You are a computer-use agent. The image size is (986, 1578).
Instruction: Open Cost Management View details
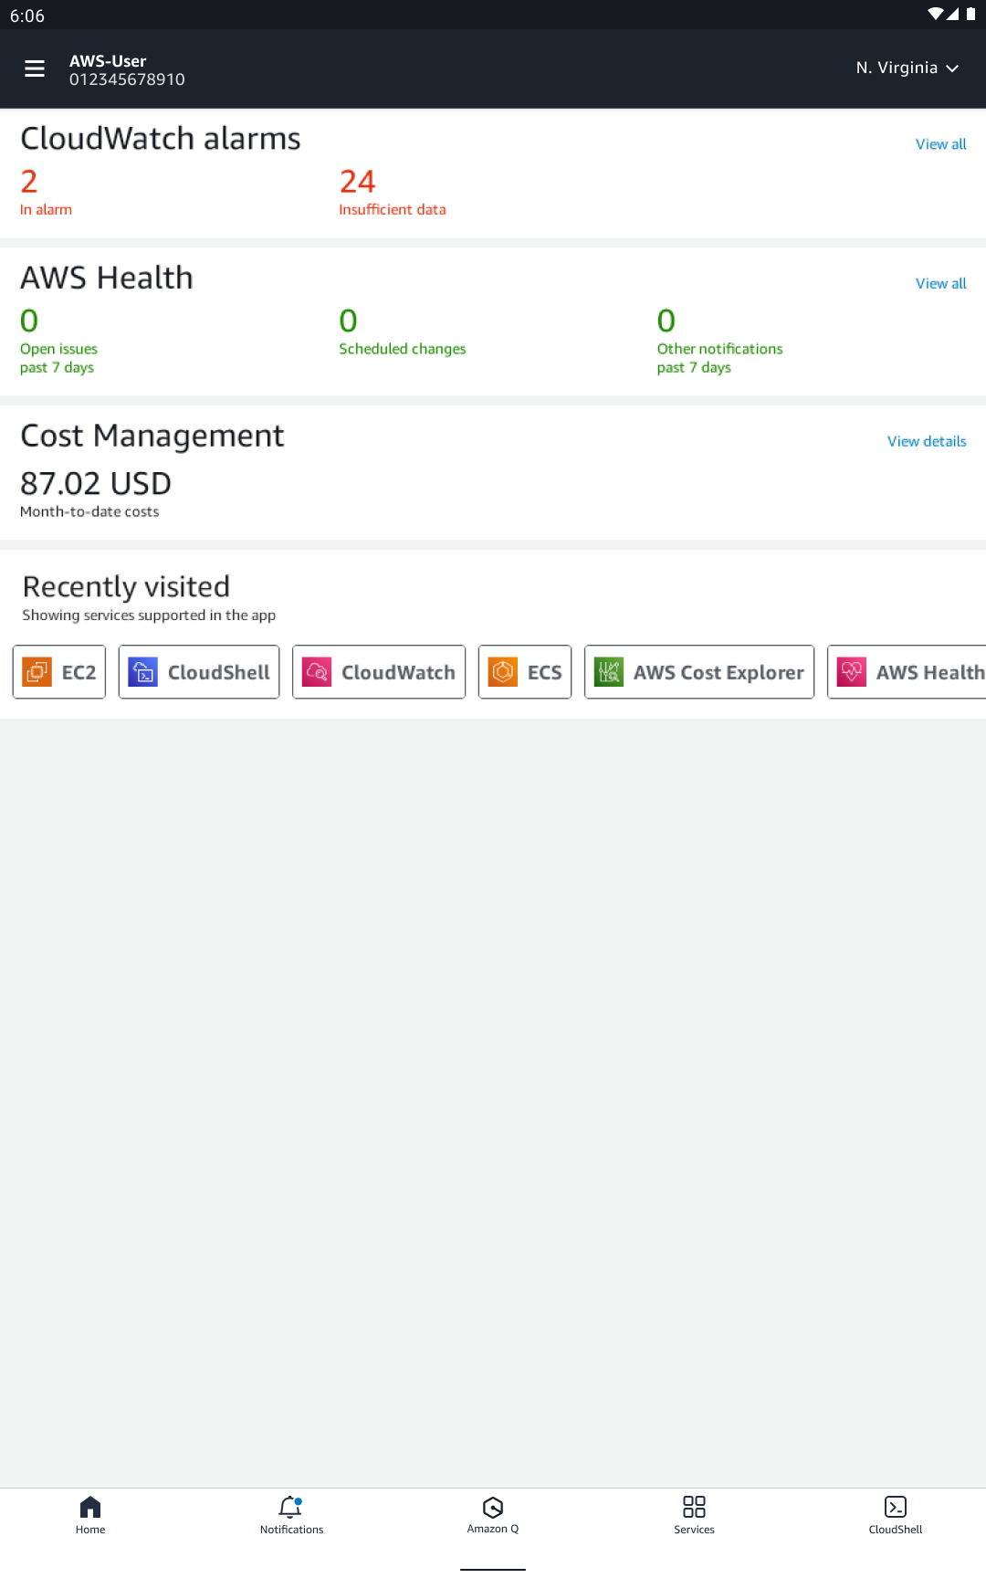(x=927, y=442)
